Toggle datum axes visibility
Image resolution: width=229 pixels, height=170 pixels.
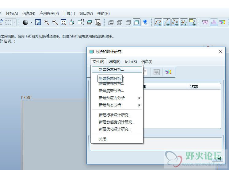click(x=167, y=22)
